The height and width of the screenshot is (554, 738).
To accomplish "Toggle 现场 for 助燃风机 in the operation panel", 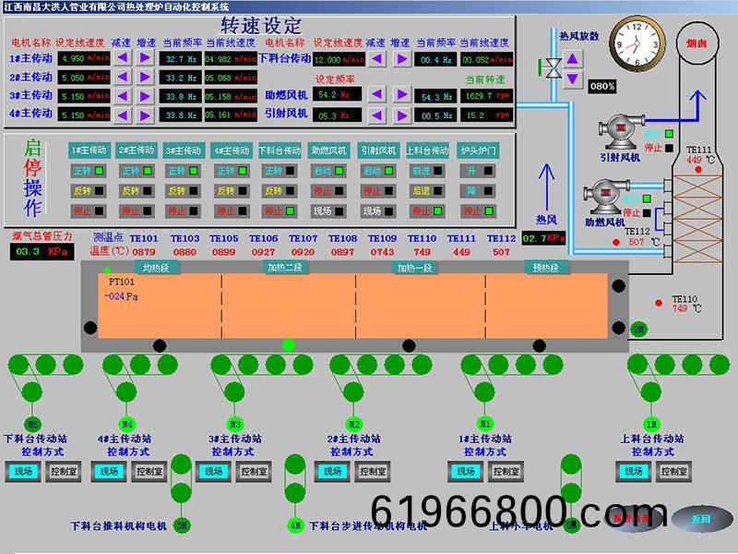I will pos(328,211).
